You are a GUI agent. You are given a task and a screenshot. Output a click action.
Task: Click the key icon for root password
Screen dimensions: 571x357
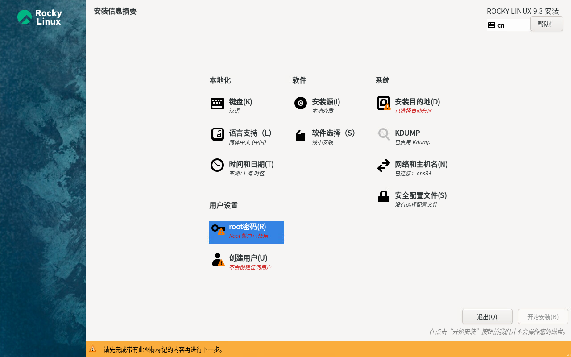coord(218,229)
